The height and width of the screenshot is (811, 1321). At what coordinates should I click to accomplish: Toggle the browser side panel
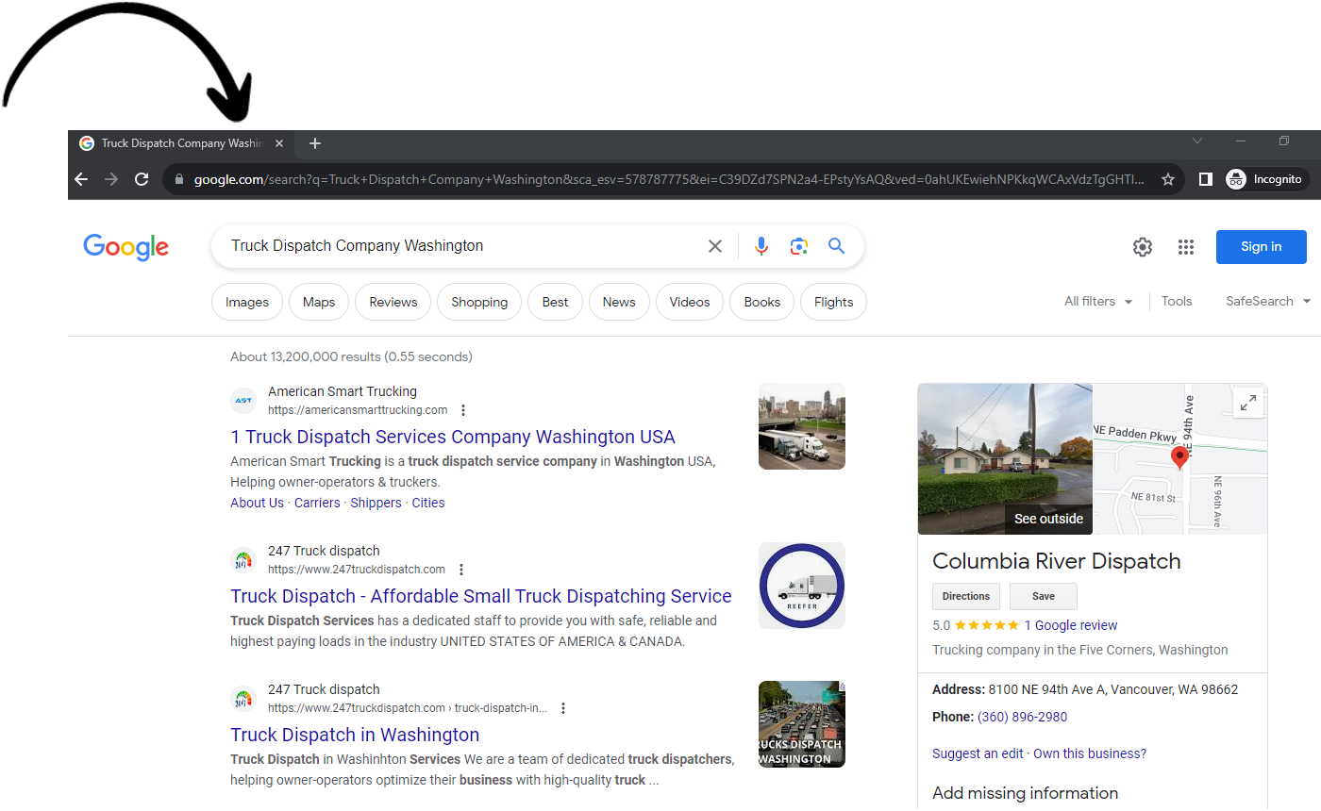[x=1205, y=179]
